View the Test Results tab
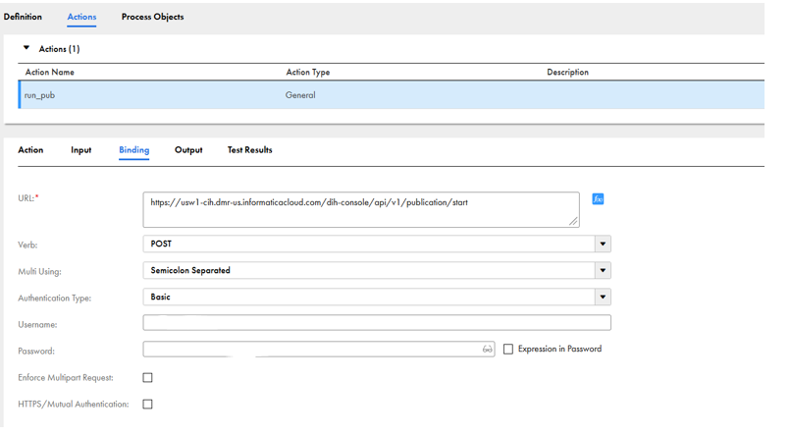This screenshot has width=791, height=436. coord(249,150)
